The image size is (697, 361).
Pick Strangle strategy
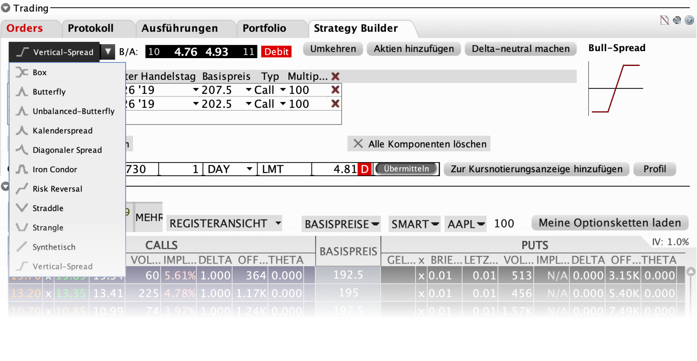tap(67, 228)
